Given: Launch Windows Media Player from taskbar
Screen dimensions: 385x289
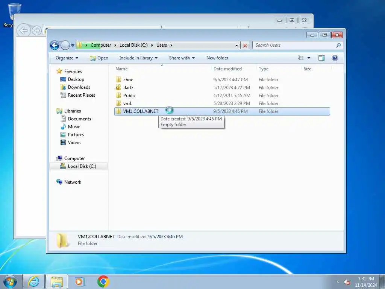Looking at the screenshot, I should [79, 281].
